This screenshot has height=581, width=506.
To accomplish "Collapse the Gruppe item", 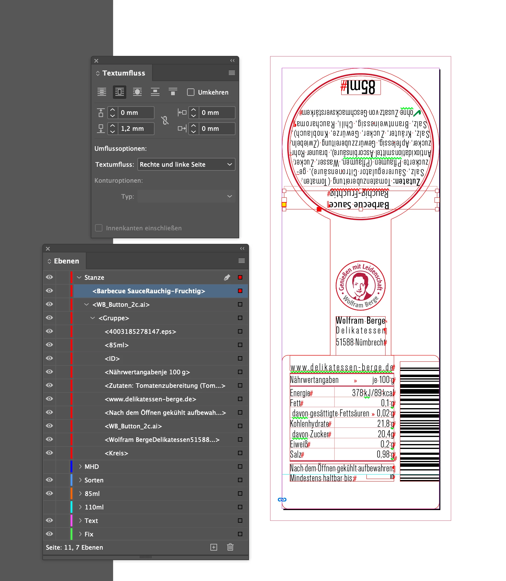I will [93, 318].
